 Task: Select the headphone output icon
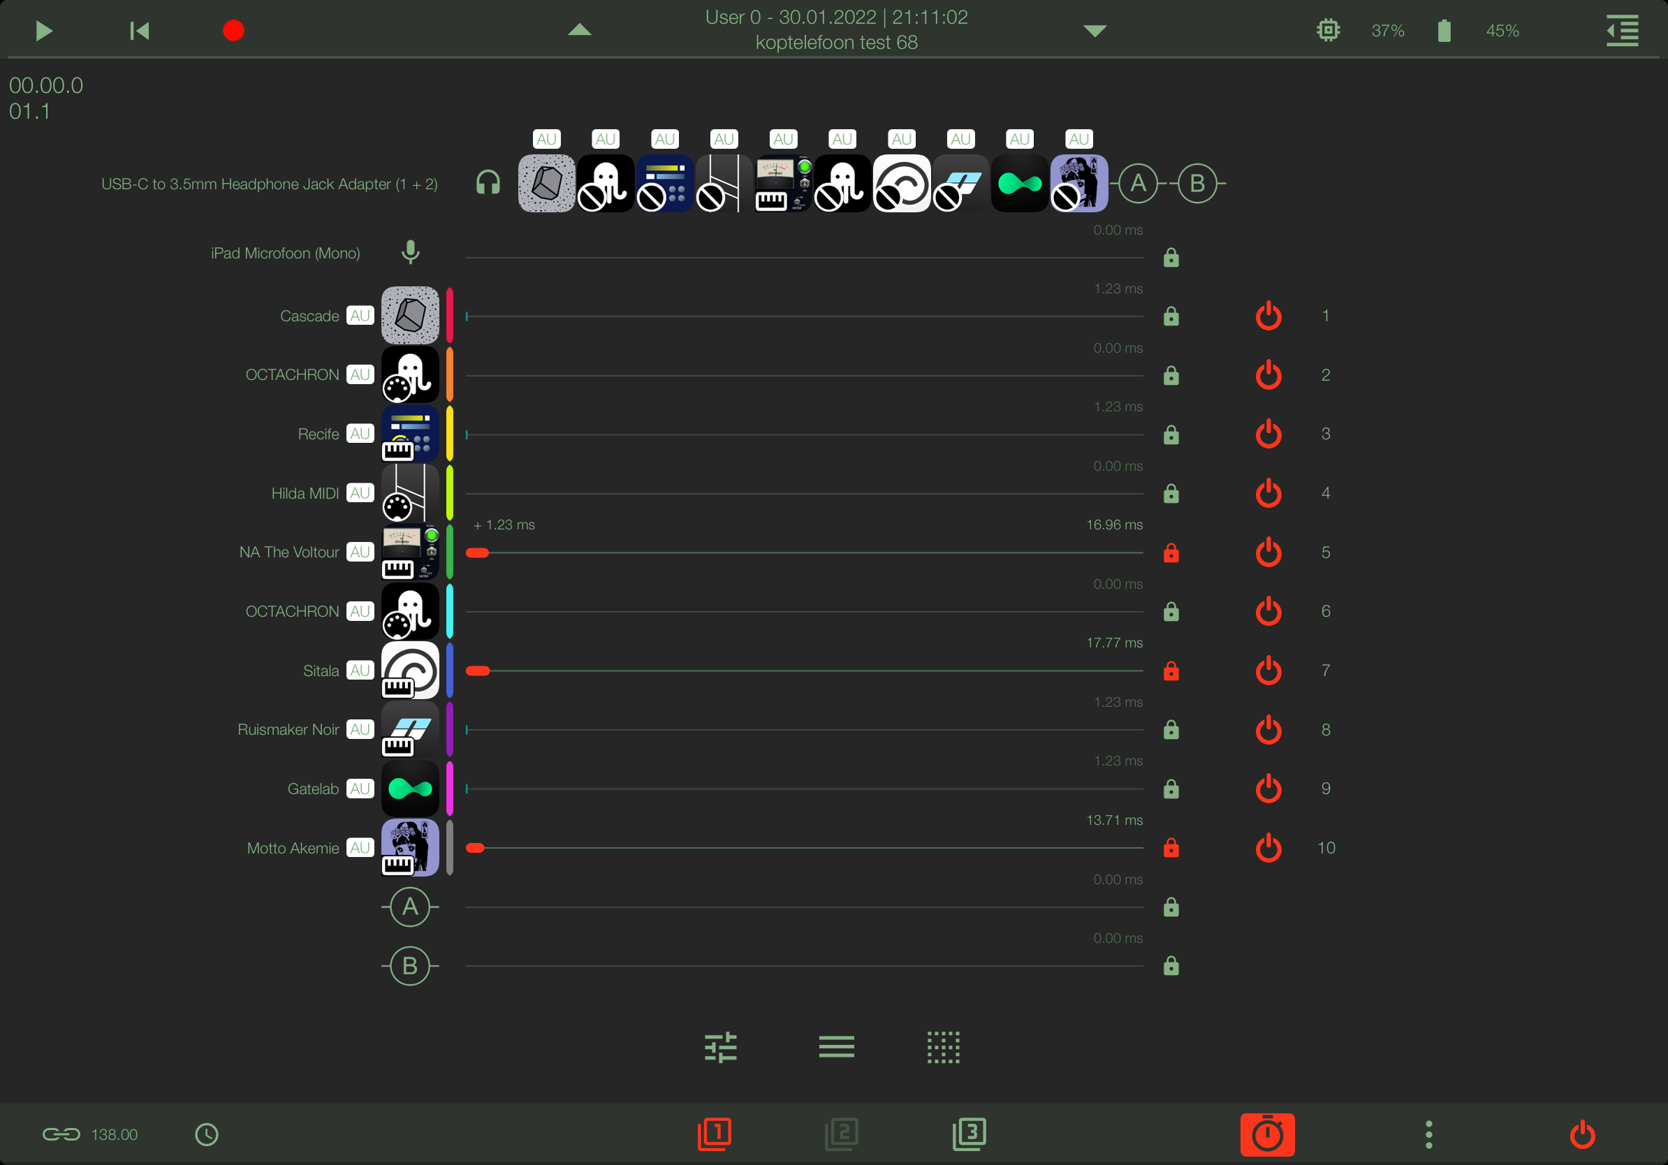488,183
